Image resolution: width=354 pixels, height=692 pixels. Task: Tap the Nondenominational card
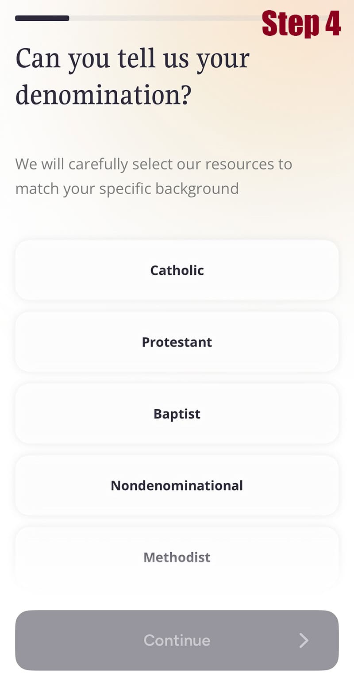coord(177,485)
